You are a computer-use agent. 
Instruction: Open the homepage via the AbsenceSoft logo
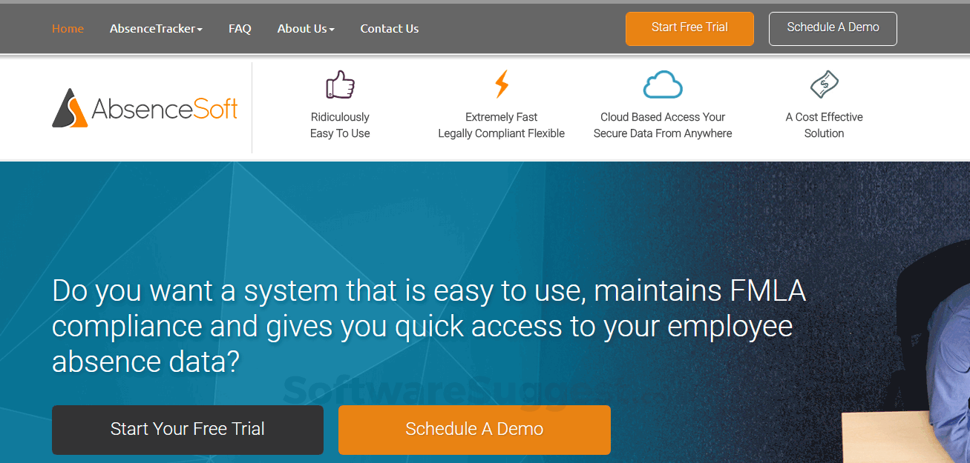(x=145, y=108)
